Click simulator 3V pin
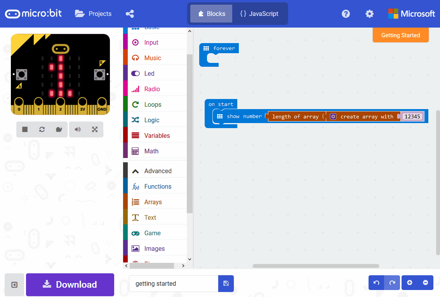 point(82,105)
